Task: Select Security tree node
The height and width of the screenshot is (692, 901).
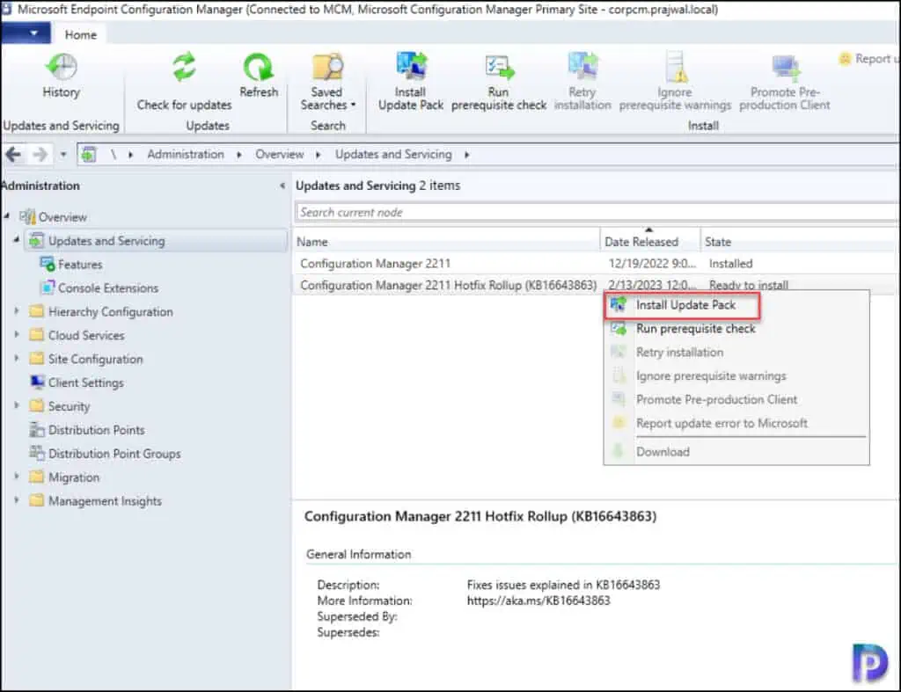Action: [69, 406]
